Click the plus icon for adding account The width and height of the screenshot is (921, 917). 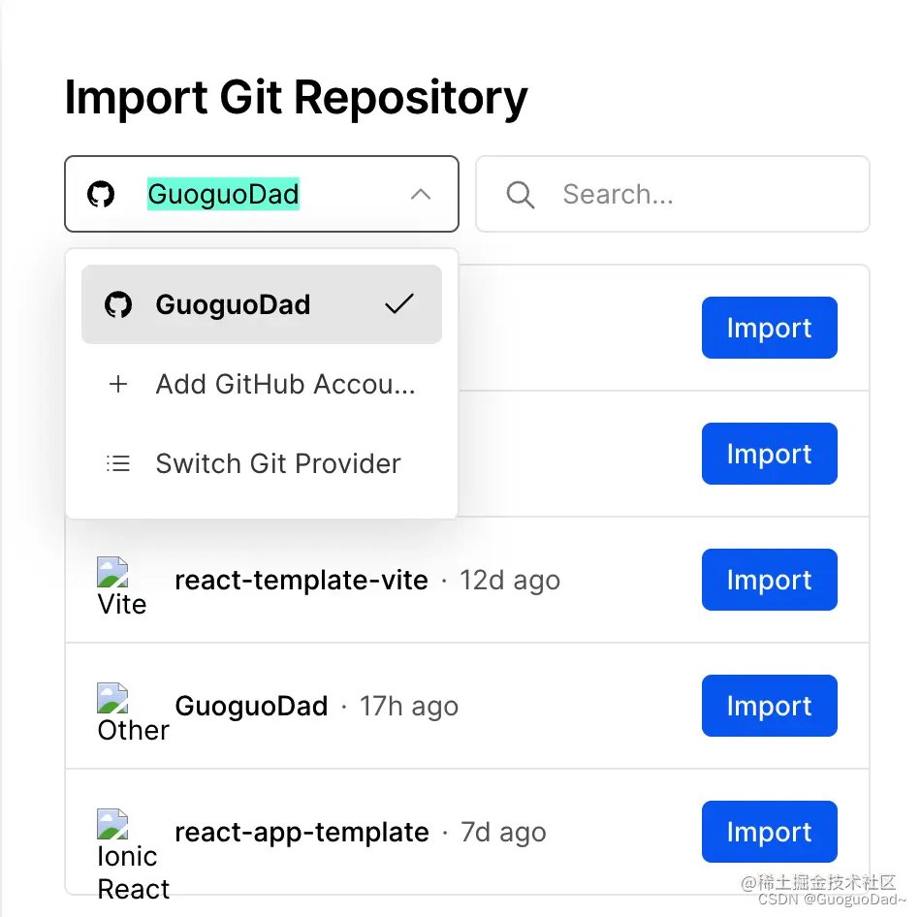[x=118, y=384]
